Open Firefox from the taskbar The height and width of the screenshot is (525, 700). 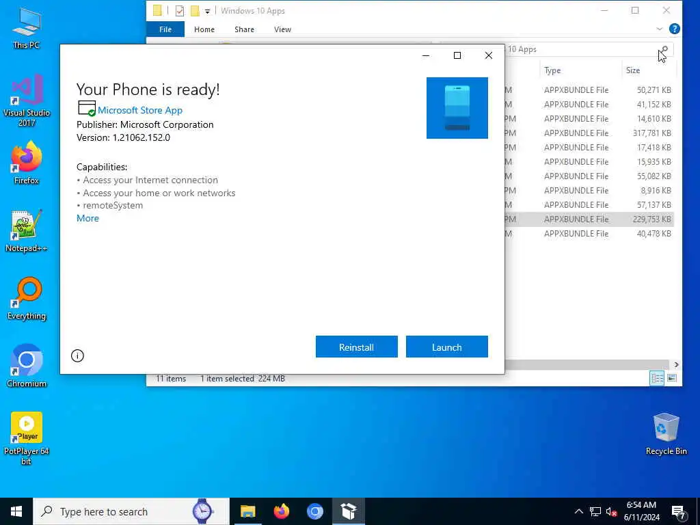pos(281,511)
